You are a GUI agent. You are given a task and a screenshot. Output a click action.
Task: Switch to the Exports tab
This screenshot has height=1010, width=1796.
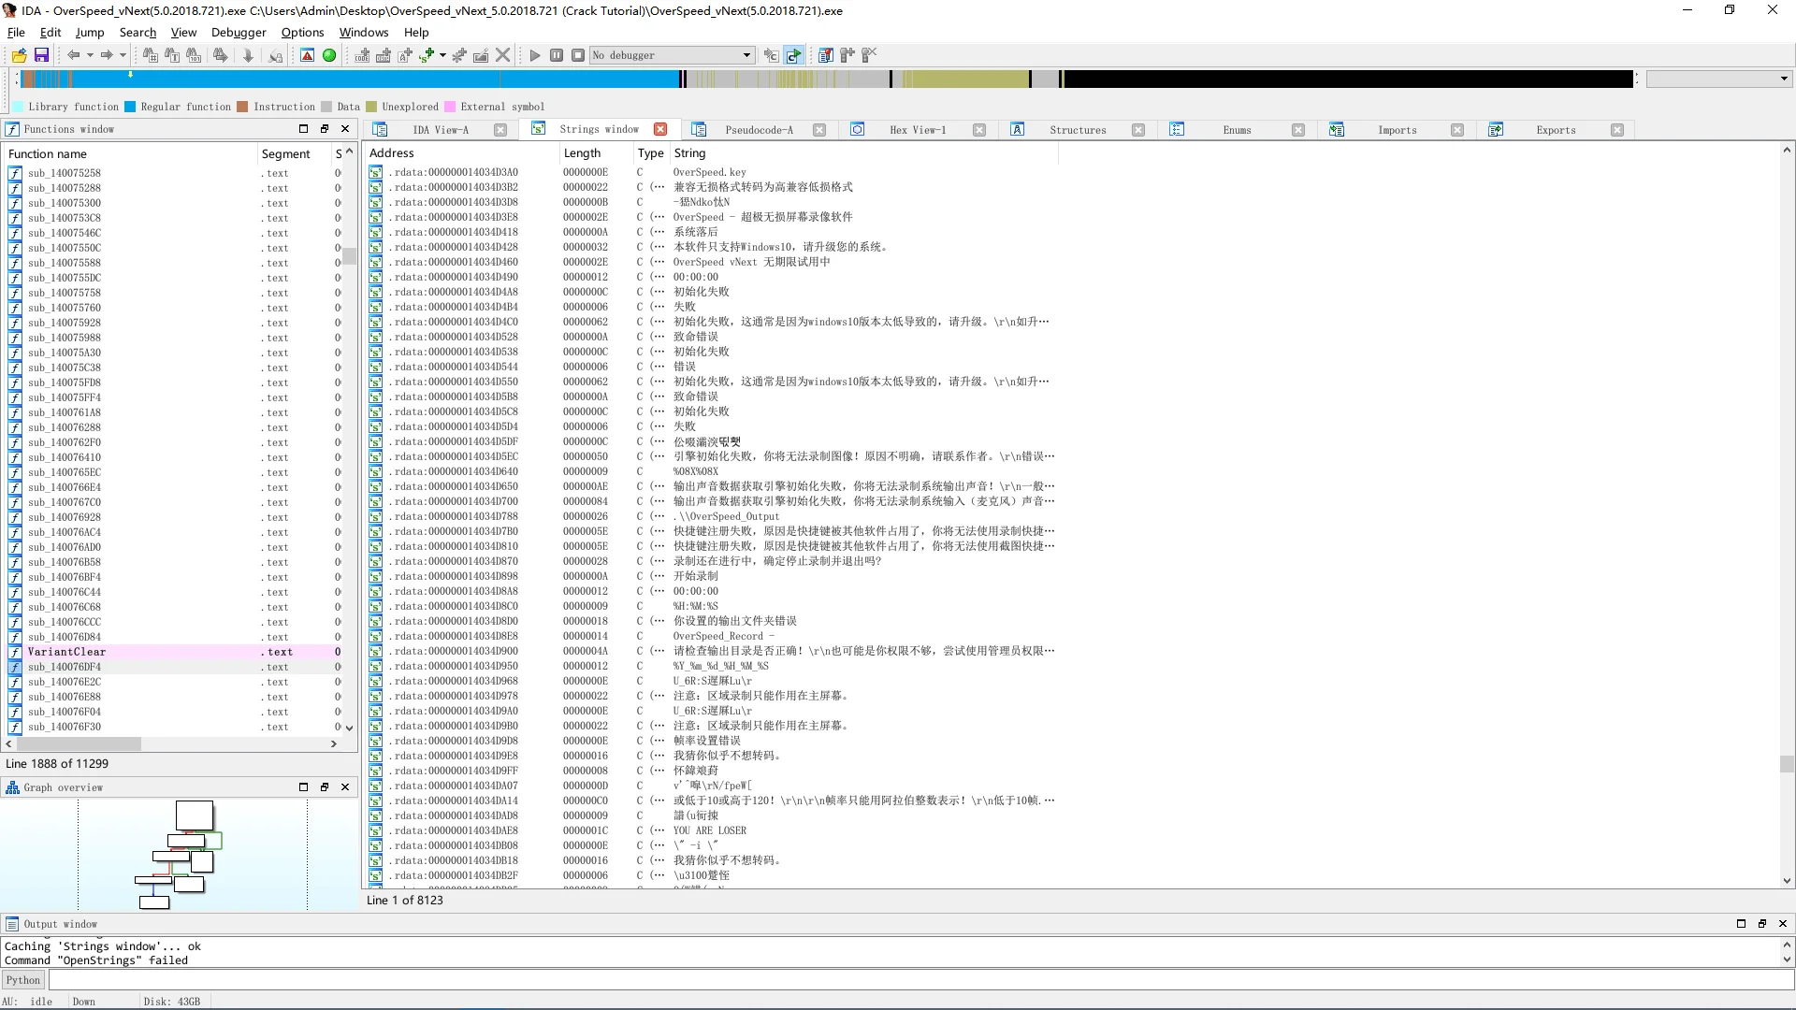[1556, 130]
